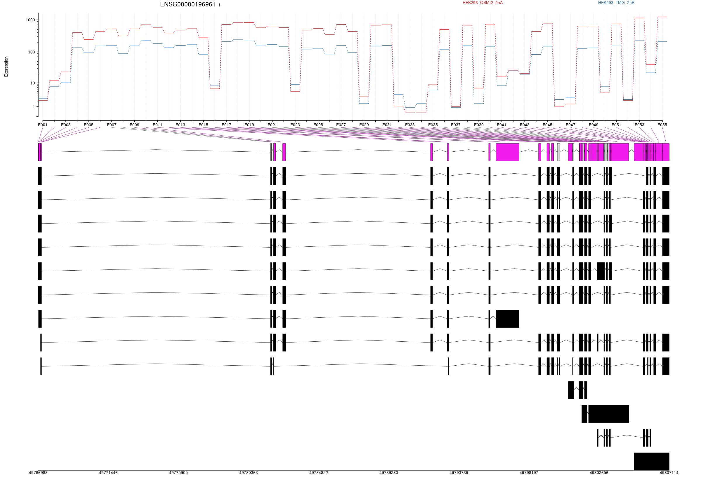
Task: Click exon label E027
Action: (x=341, y=125)
